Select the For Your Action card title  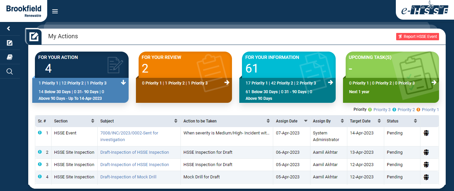(58, 57)
